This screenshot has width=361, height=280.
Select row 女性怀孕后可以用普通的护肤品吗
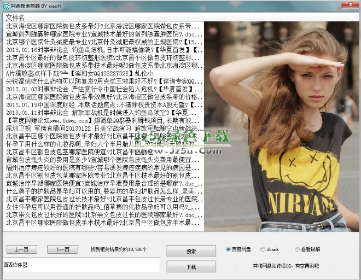103,207
